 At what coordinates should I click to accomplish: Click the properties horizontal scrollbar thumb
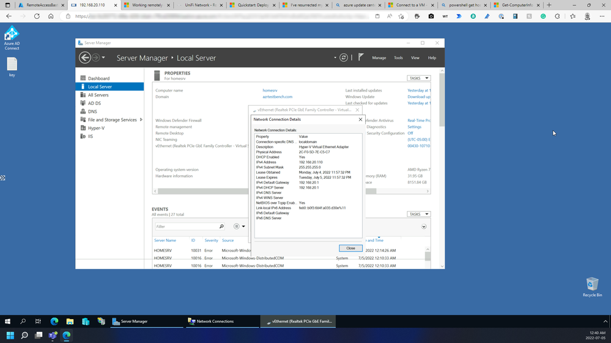[267, 191]
